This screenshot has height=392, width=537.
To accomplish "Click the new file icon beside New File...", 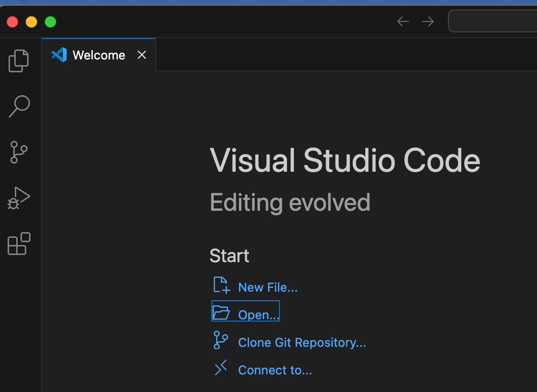I will pos(221,285).
